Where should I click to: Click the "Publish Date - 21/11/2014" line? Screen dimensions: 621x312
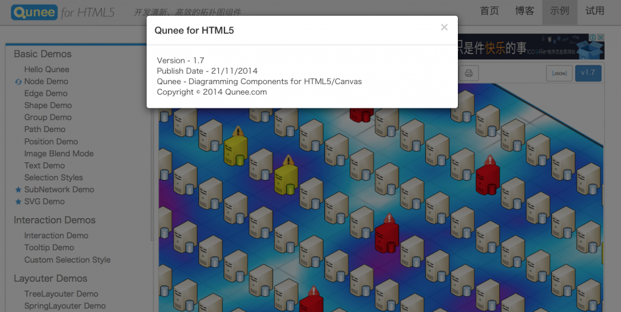(207, 71)
